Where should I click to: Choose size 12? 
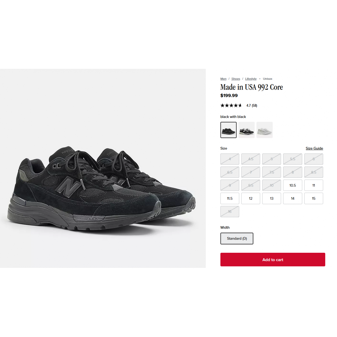click(251, 198)
